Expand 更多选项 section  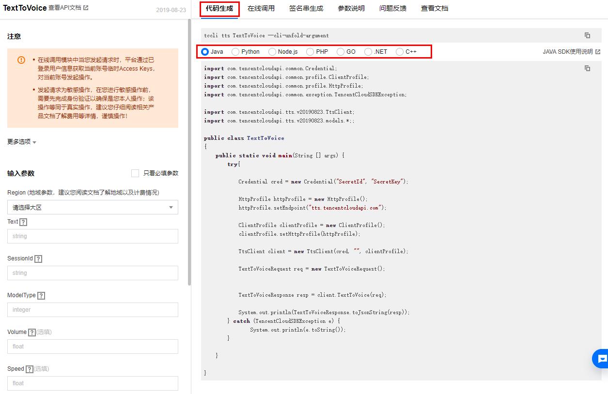pyautogui.click(x=22, y=142)
